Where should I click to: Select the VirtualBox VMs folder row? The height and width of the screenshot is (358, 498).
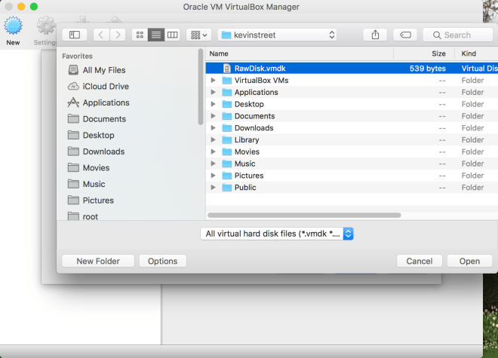(352, 81)
